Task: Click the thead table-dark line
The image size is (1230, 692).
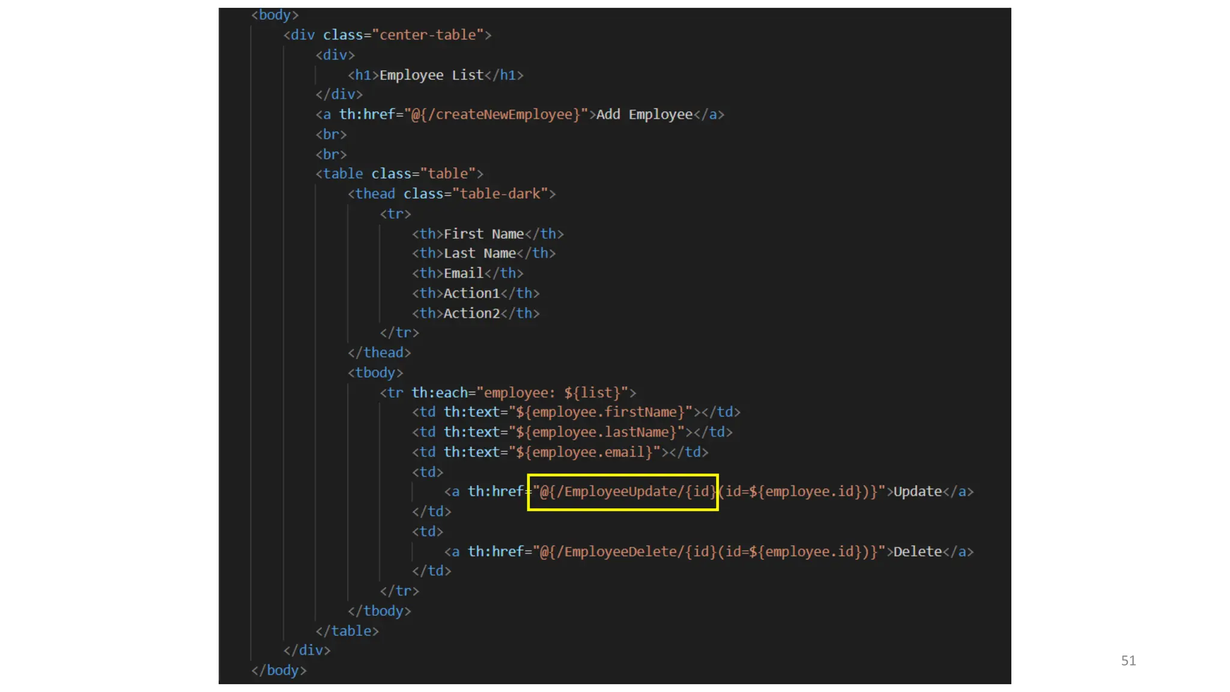Action: click(x=452, y=194)
